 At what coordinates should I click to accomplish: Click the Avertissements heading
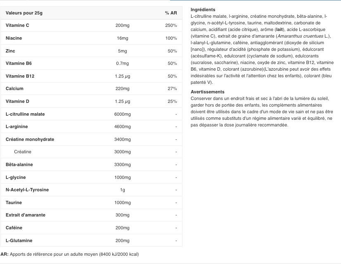point(208,92)
